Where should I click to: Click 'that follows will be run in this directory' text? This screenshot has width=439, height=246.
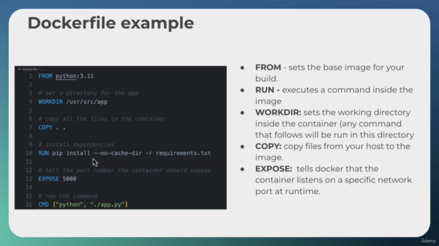[x=335, y=135]
